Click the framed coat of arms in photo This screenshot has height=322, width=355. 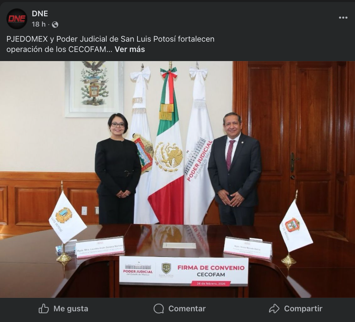[94, 89]
